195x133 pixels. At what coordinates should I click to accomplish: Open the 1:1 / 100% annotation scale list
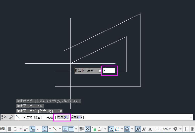(x=162, y=129)
